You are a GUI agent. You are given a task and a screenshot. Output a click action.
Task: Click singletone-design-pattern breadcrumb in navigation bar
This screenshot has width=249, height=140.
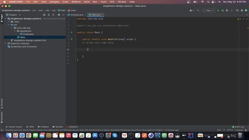coord(16,10)
